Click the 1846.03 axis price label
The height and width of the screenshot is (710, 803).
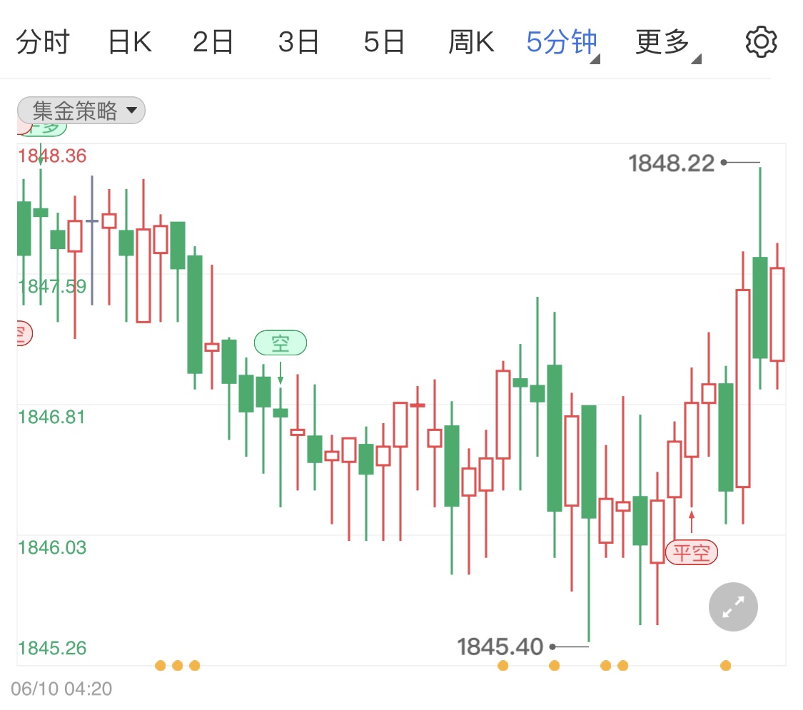[x=52, y=547]
